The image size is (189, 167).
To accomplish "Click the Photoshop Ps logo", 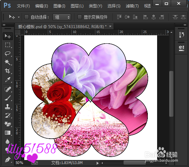I will pyautogui.click(x=7, y=6).
